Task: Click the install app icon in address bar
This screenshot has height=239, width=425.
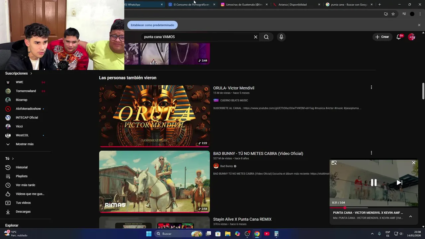Action: [386, 14]
